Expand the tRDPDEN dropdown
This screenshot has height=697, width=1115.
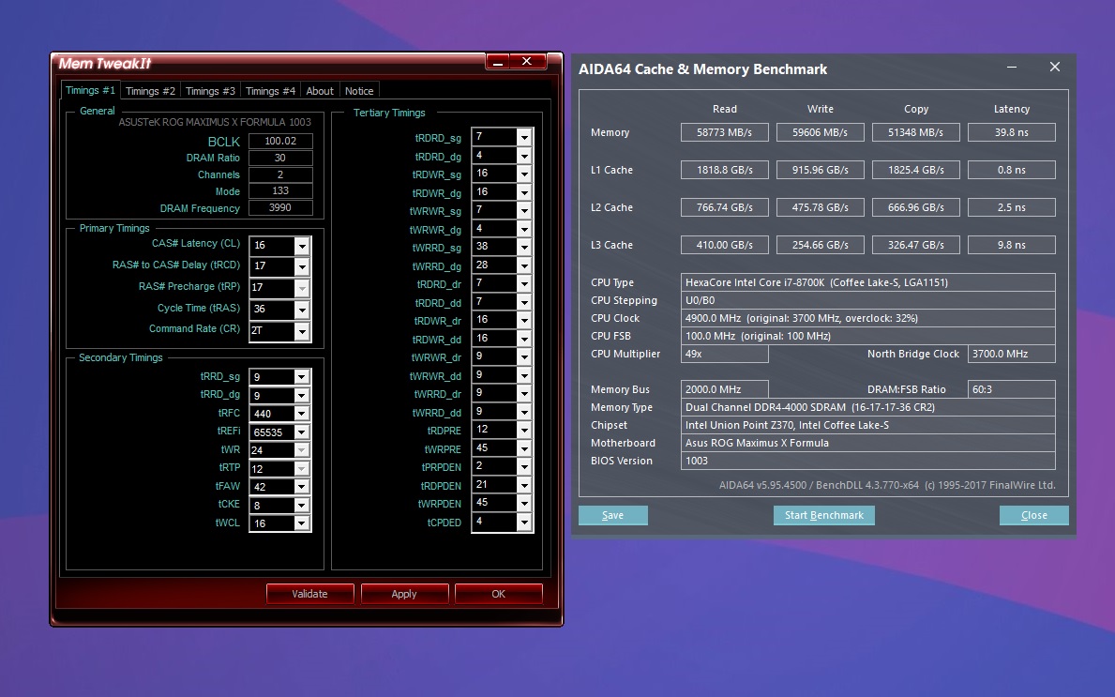click(x=524, y=485)
